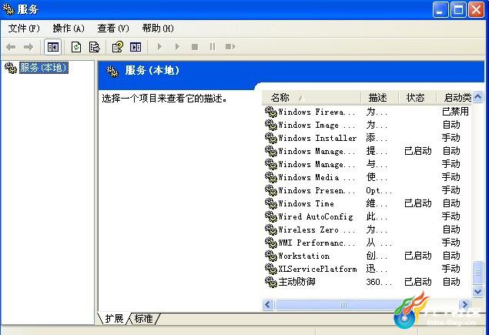Click the gear icon in 服务(本地) header
The image size is (489, 335).
(112, 72)
